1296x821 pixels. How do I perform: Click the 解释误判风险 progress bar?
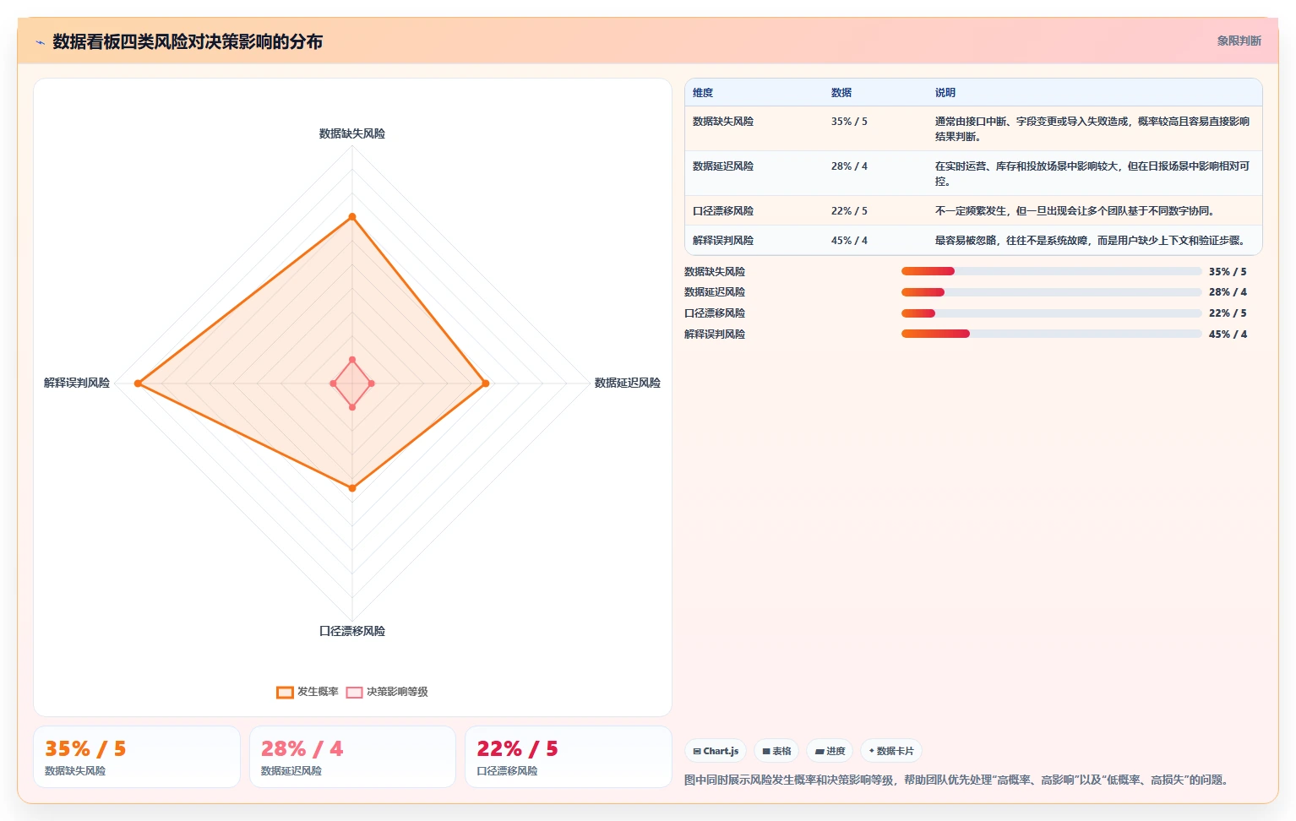pyautogui.click(x=1051, y=334)
